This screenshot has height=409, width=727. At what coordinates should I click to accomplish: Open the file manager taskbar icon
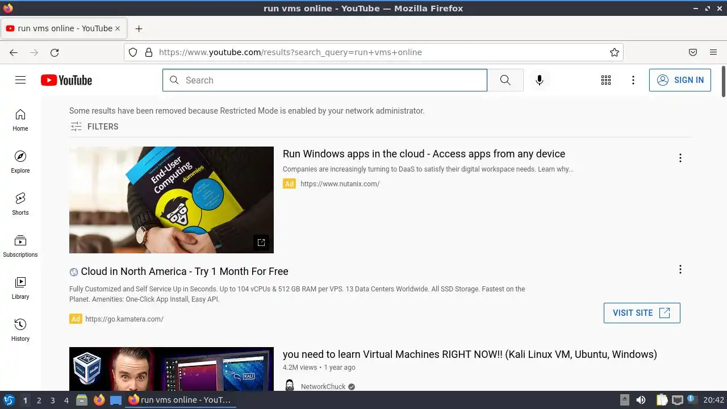pyautogui.click(x=82, y=400)
